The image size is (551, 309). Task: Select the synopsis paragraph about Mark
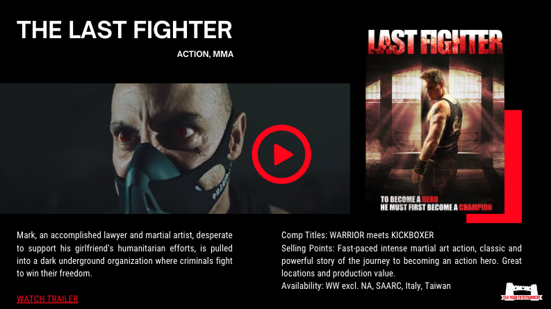124,254
